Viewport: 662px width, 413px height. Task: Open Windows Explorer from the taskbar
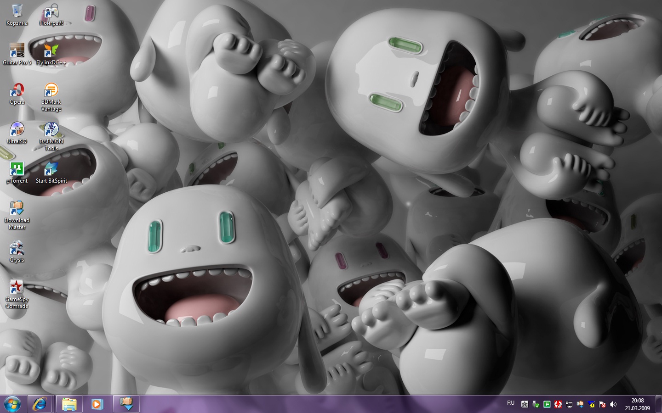tap(69, 404)
